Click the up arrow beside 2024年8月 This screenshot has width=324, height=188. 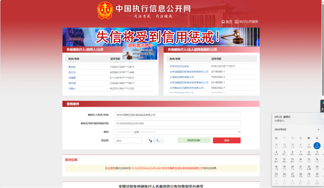point(318,130)
